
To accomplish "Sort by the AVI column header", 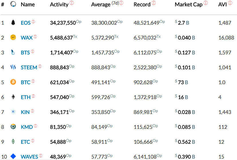I will click(222, 5).
